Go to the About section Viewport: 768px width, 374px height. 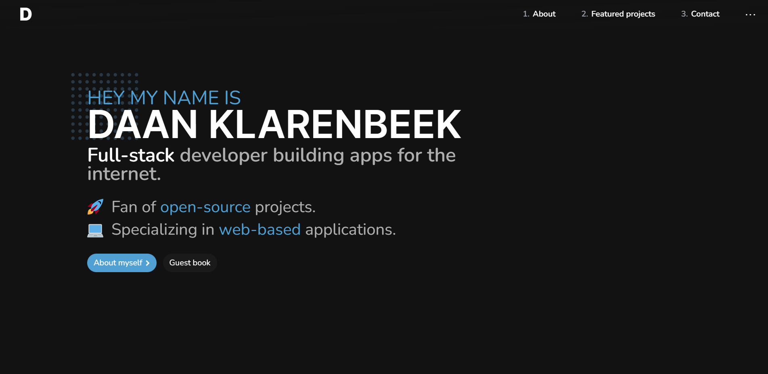coord(539,14)
